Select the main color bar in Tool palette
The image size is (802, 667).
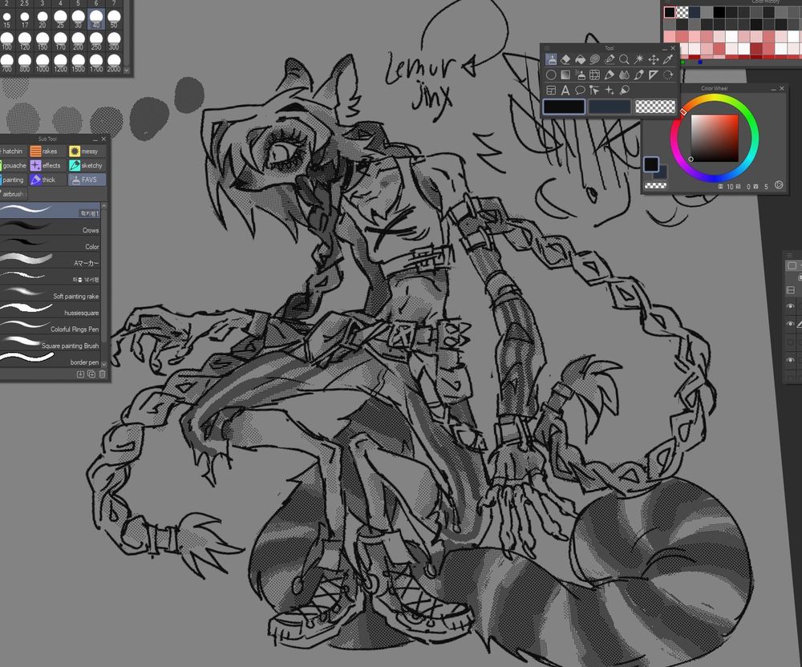[x=564, y=107]
